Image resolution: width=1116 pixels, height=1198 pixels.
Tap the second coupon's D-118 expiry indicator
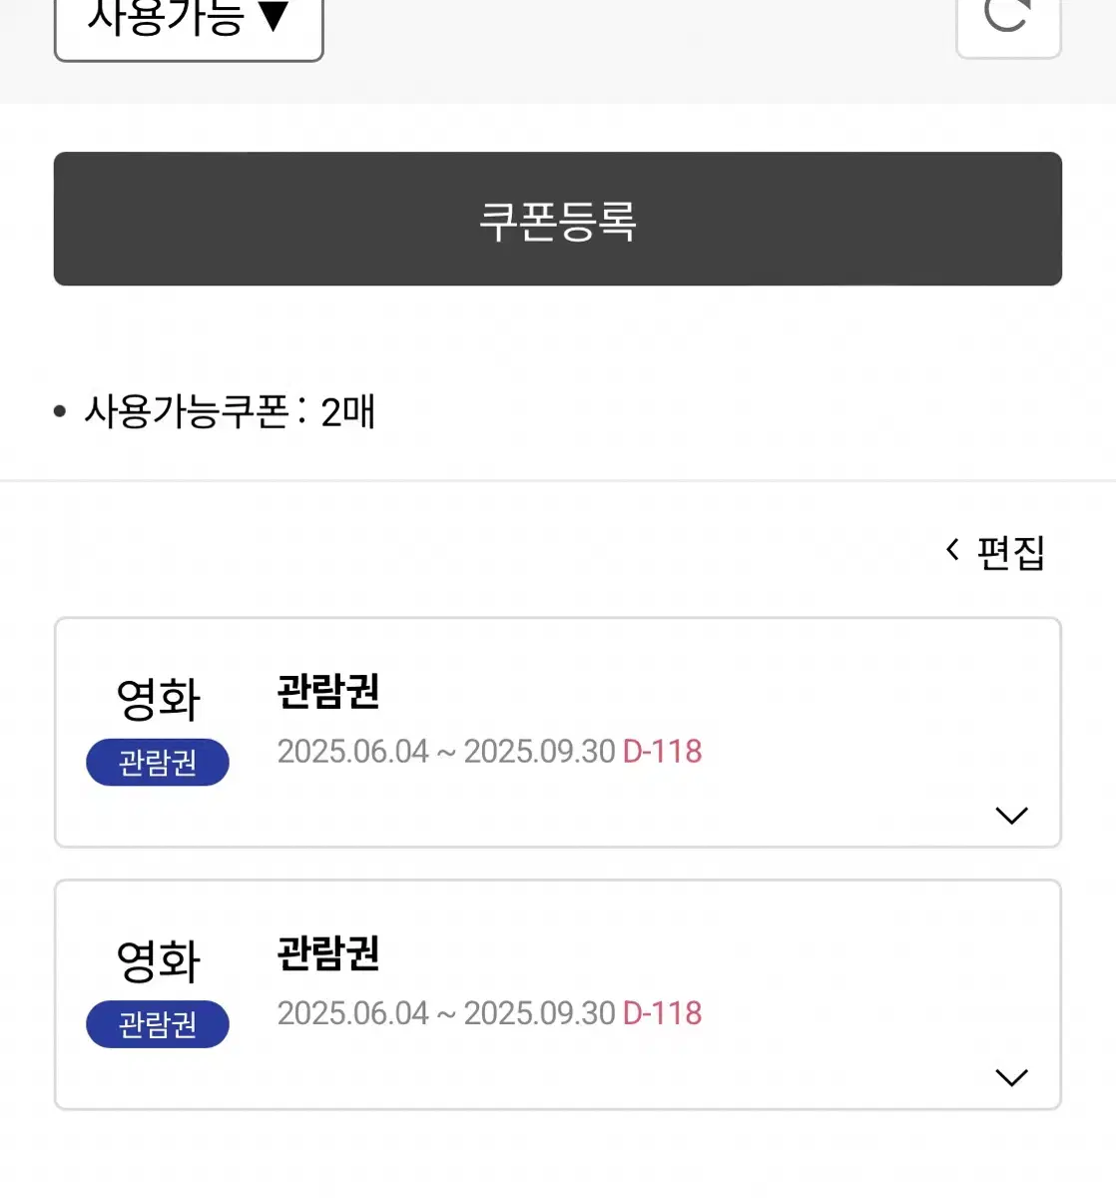(663, 1013)
